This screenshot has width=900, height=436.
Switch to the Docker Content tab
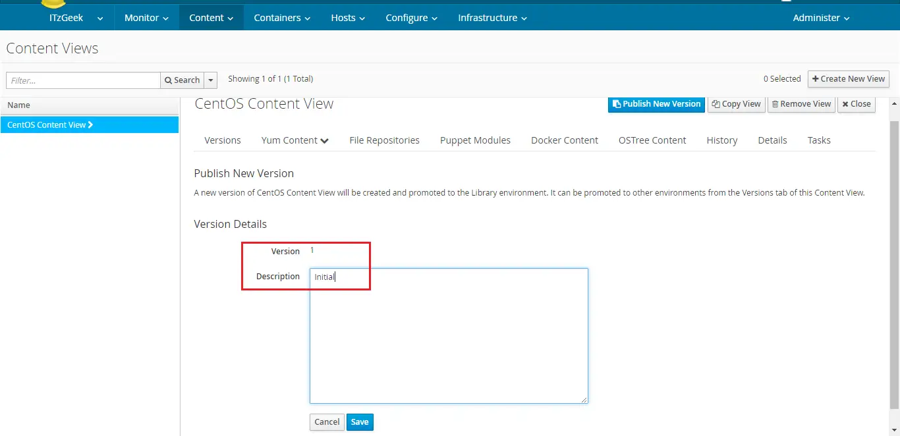point(565,140)
